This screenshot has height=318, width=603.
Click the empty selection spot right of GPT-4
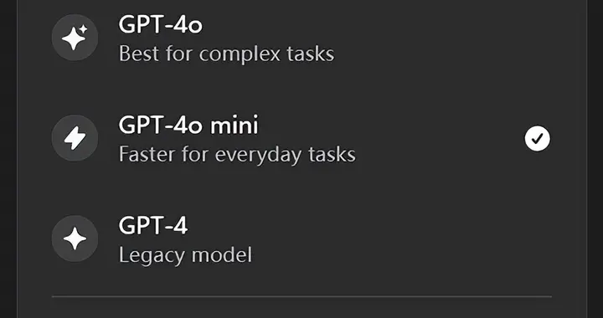pos(537,238)
